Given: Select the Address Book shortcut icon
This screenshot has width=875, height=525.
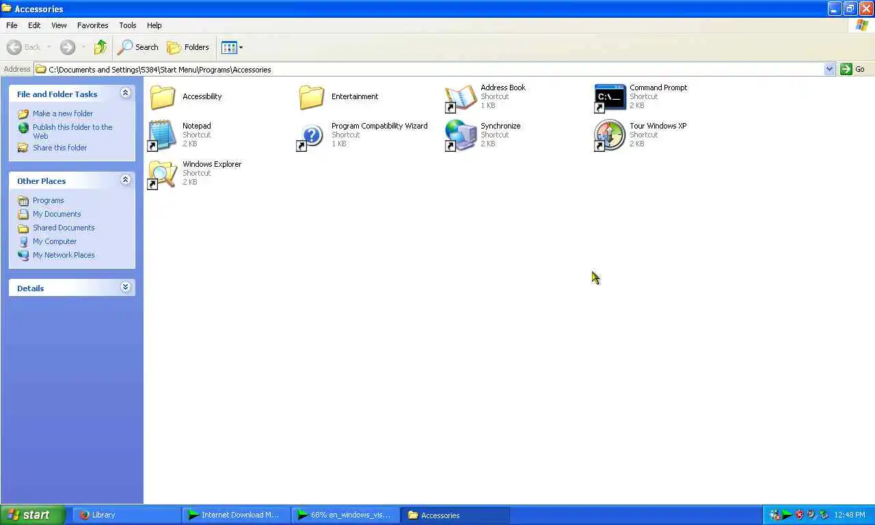Looking at the screenshot, I should 461,98.
